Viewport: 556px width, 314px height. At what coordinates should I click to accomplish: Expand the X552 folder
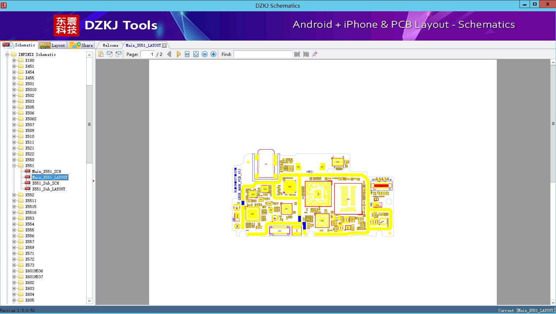14,195
